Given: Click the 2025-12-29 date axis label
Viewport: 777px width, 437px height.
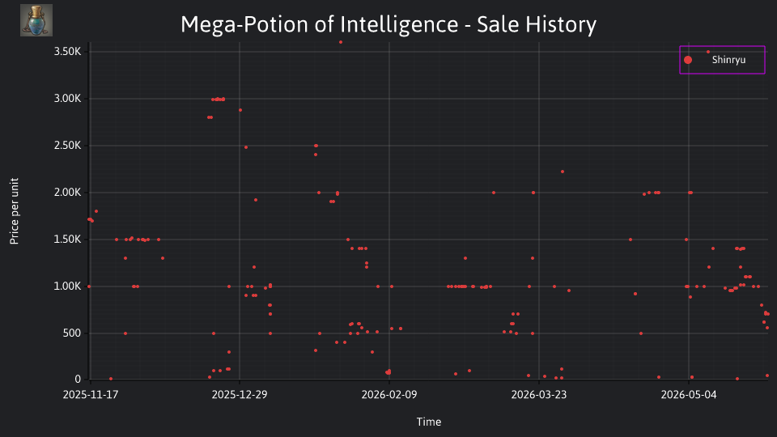Looking at the screenshot, I should [x=240, y=395].
